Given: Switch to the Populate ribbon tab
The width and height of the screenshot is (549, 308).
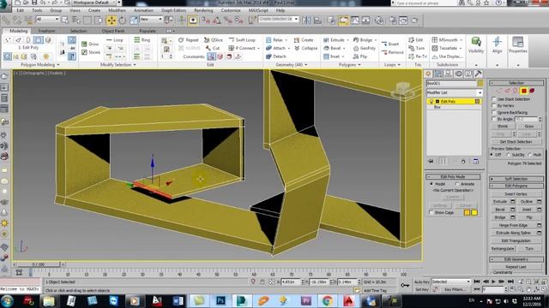Looking at the screenshot, I should (148, 31).
